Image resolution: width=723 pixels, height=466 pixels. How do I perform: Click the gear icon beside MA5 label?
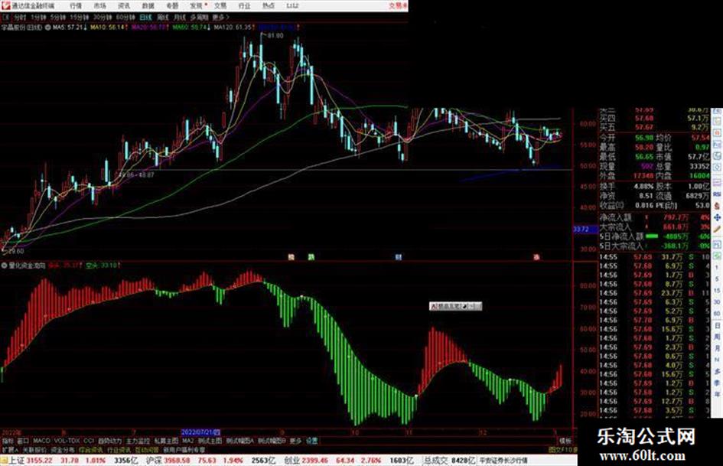click(47, 28)
